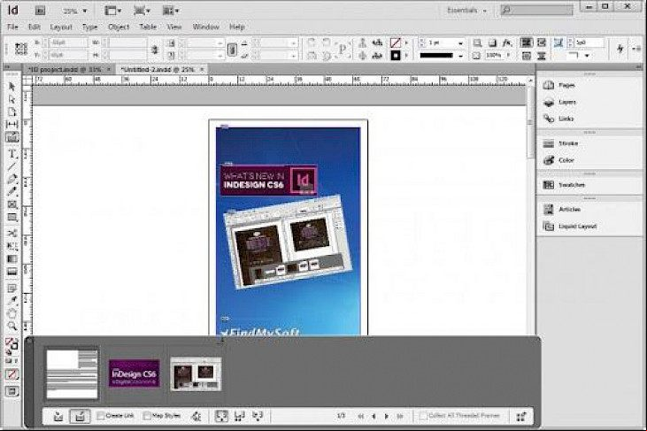Screen dimensions: 647x431
Task: Open the Screen Mode dropdown
Action: (x=142, y=11)
